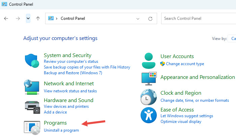Open the View by dropdown
This screenshot has height=136, width=236.
pos(232,39)
